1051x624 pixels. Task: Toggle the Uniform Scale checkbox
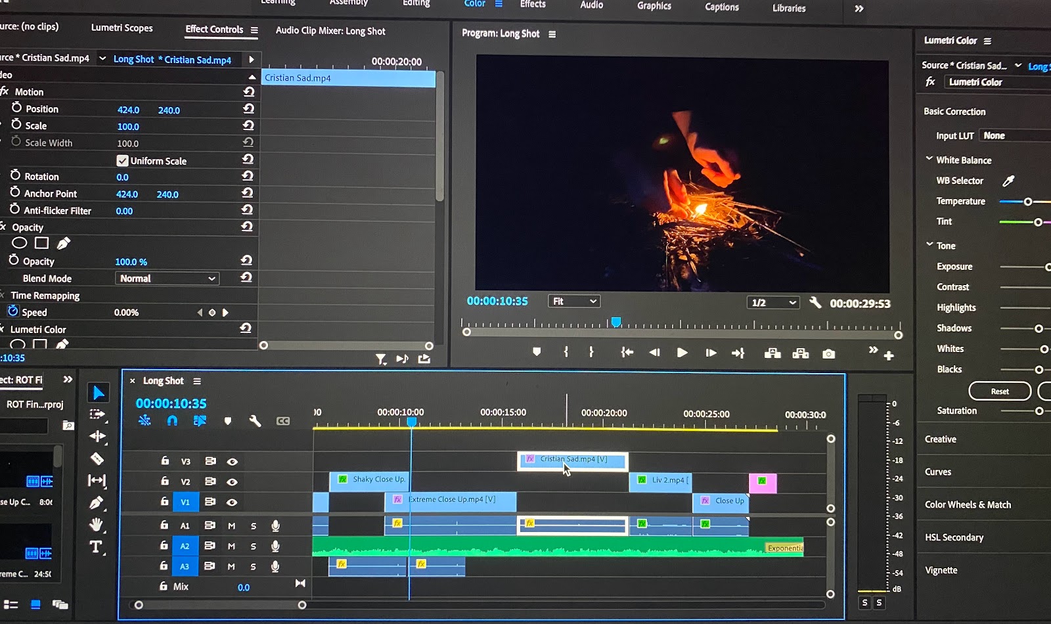tap(122, 160)
